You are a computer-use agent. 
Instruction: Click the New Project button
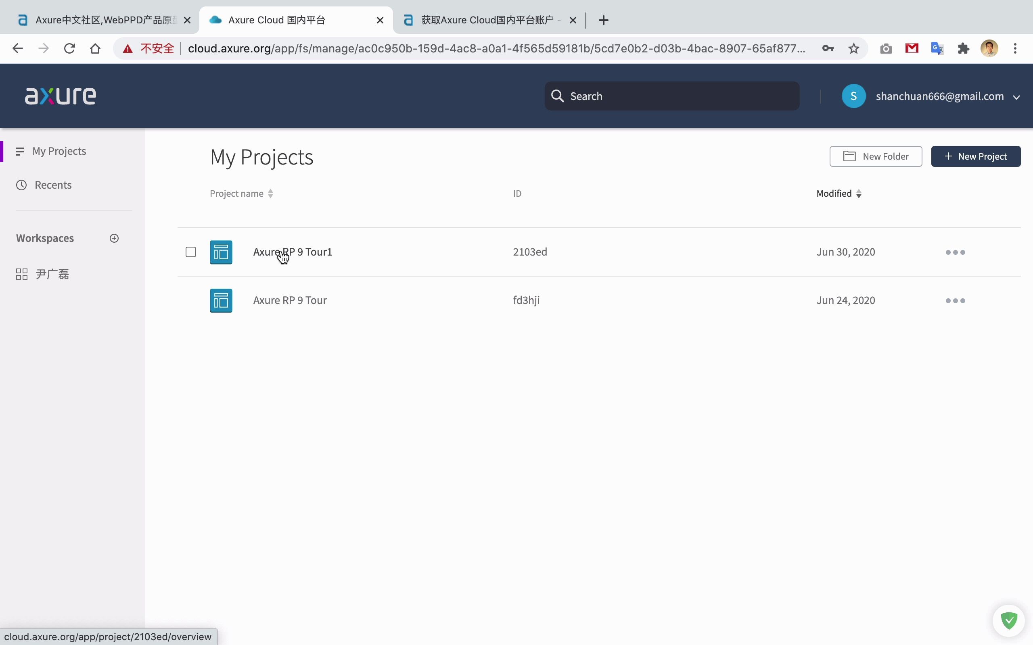click(976, 156)
